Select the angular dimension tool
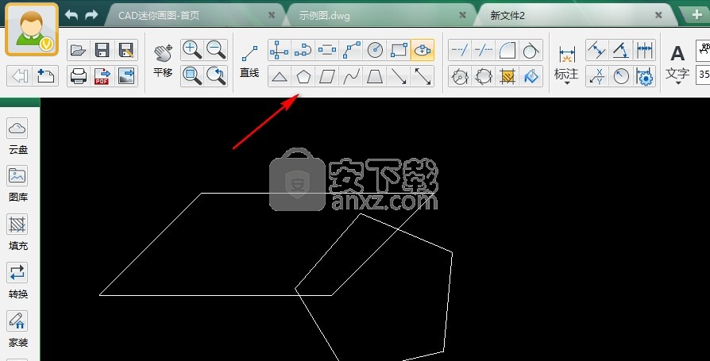This screenshot has width=710, height=361. pos(621,50)
